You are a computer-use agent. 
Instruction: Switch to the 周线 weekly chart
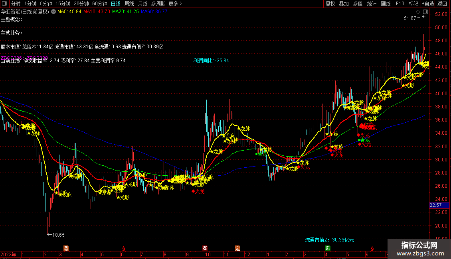click(x=129, y=4)
